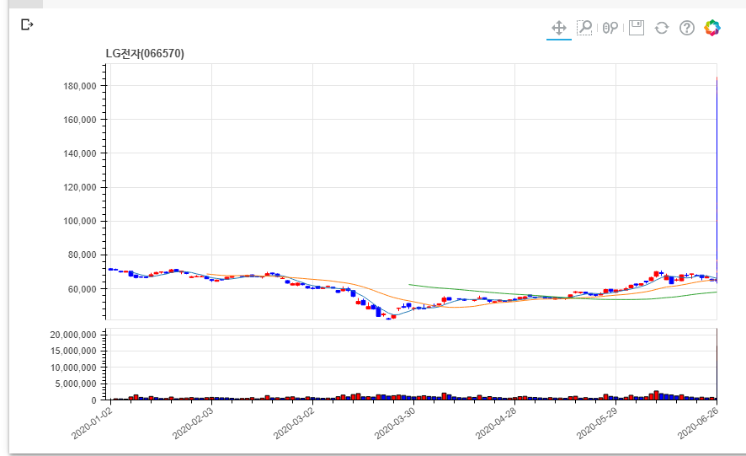Click the 60,000 price axis label
746x456 pixels.
pyautogui.click(x=83, y=289)
